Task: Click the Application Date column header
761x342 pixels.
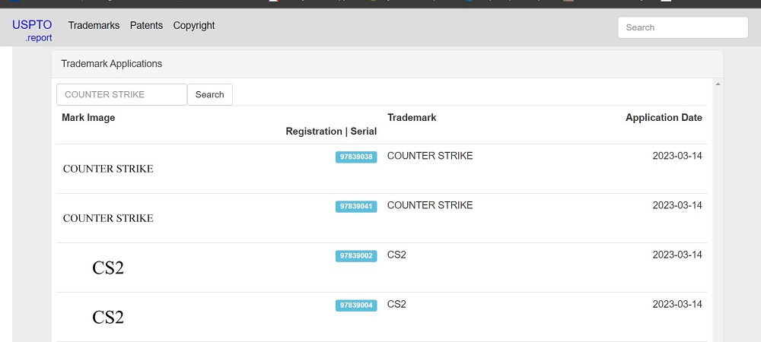Action: click(x=664, y=118)
